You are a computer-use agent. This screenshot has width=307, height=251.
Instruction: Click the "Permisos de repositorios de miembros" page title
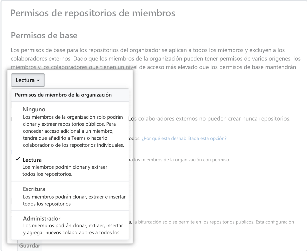[93, 13]
